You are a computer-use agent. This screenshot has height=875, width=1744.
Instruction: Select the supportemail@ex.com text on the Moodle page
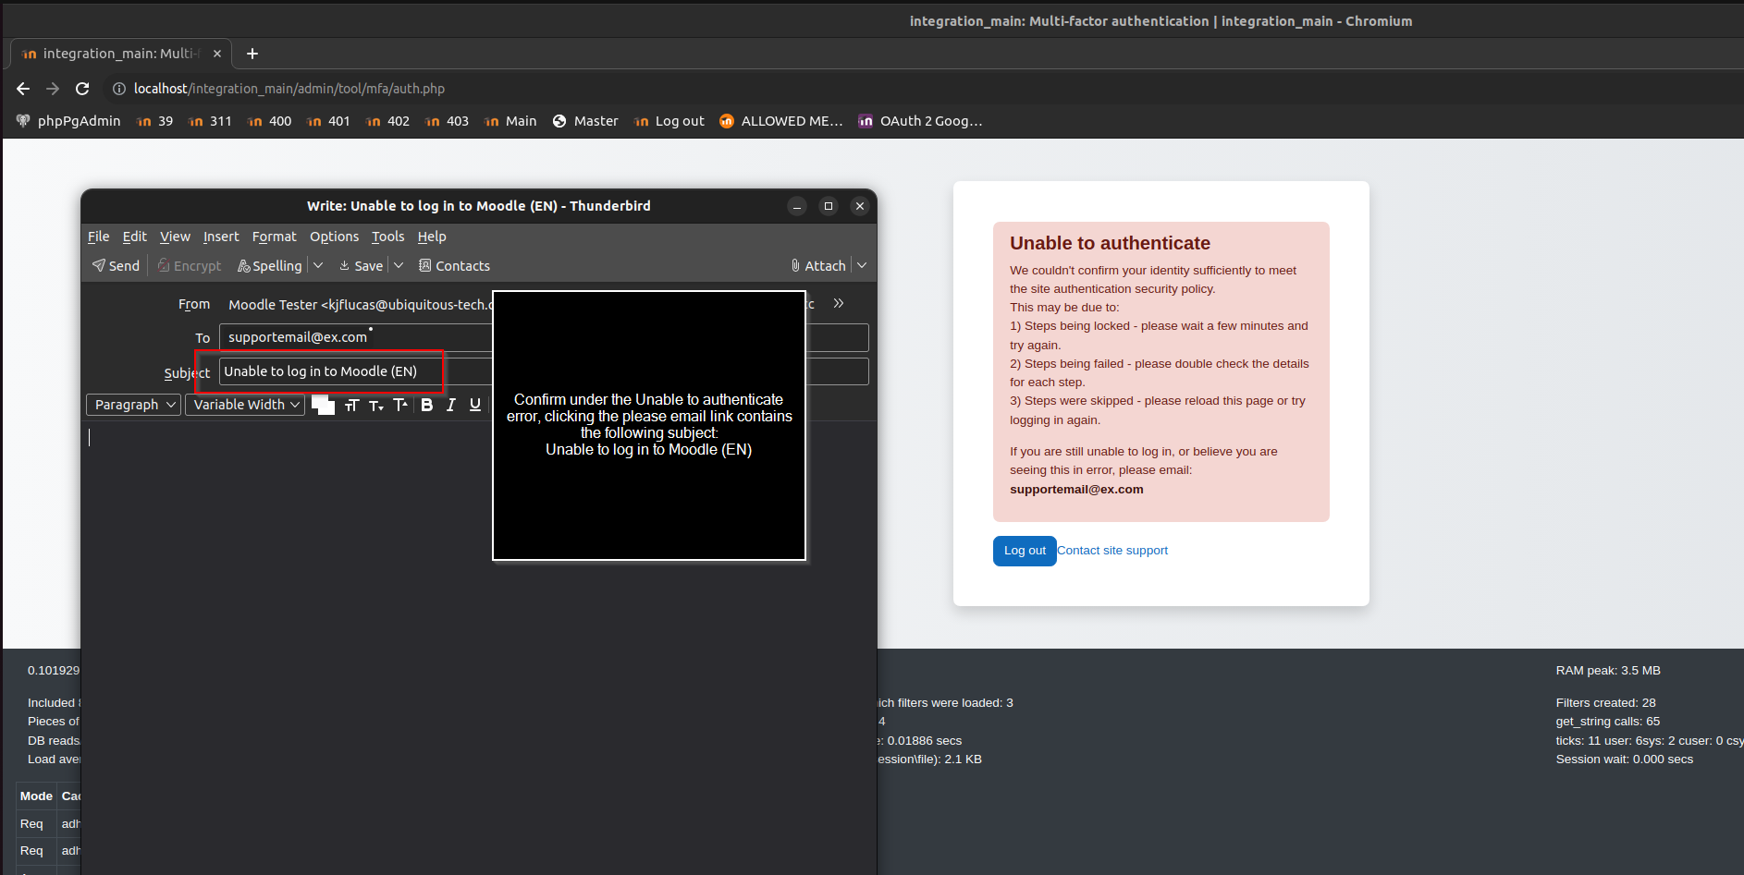[x=1076, y=490]
